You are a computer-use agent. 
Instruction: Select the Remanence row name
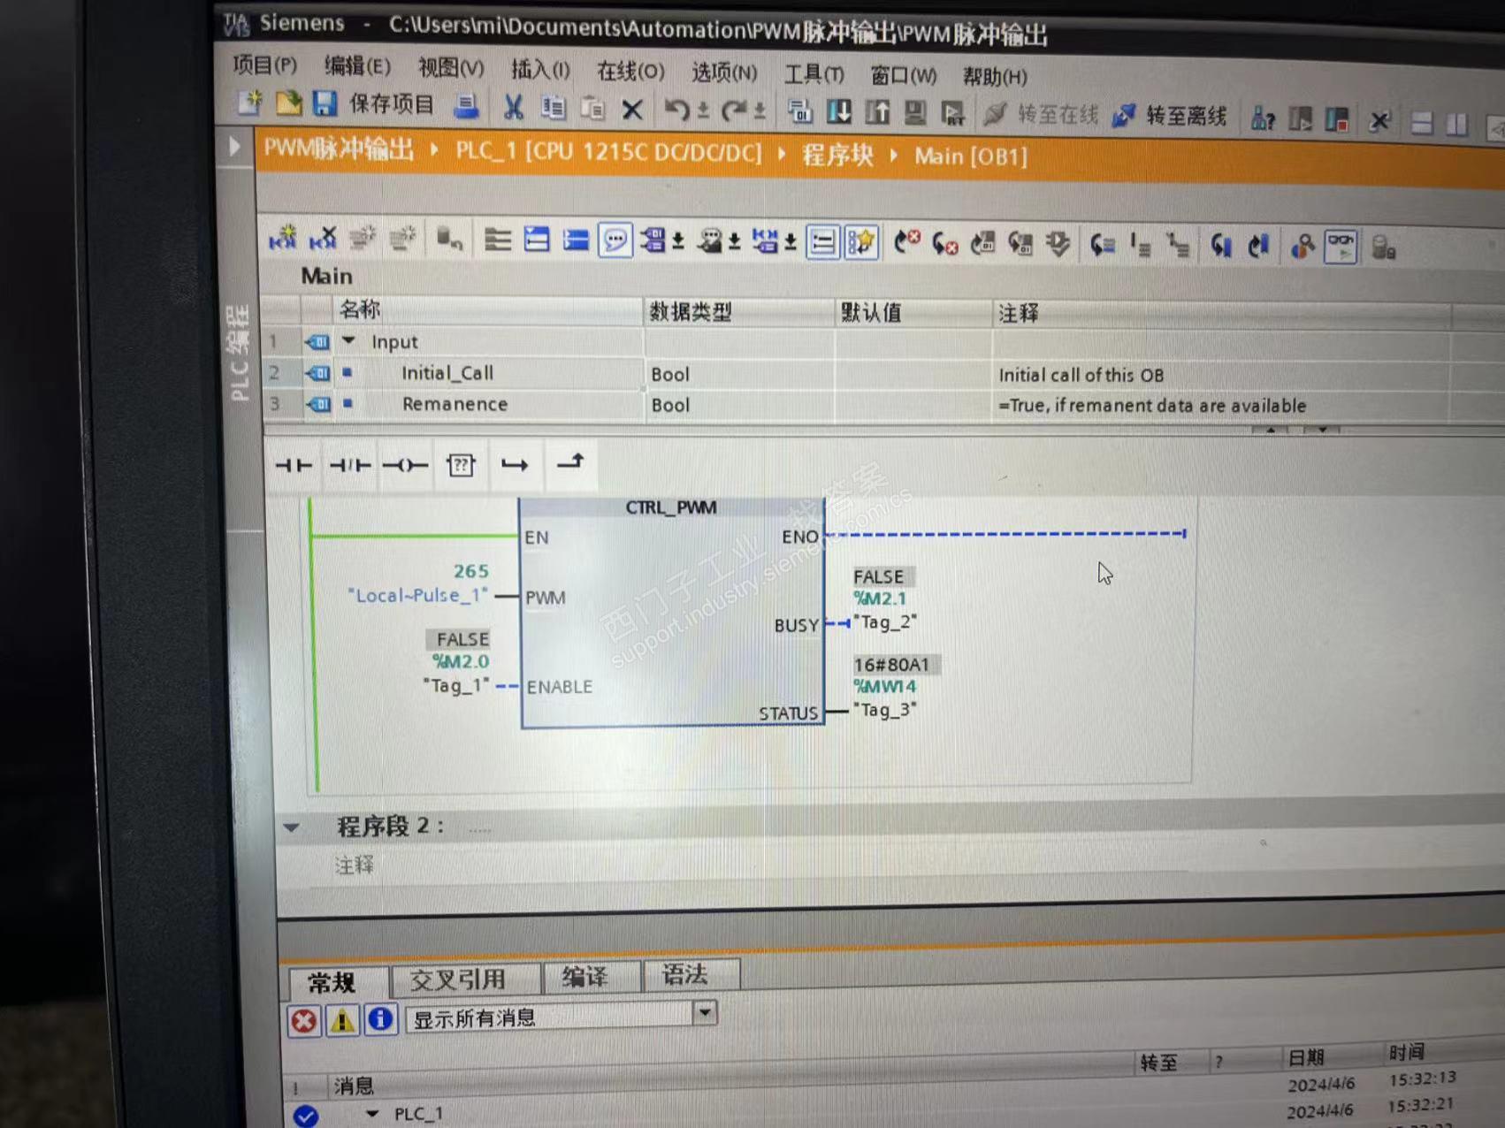(x=455, y=404)
